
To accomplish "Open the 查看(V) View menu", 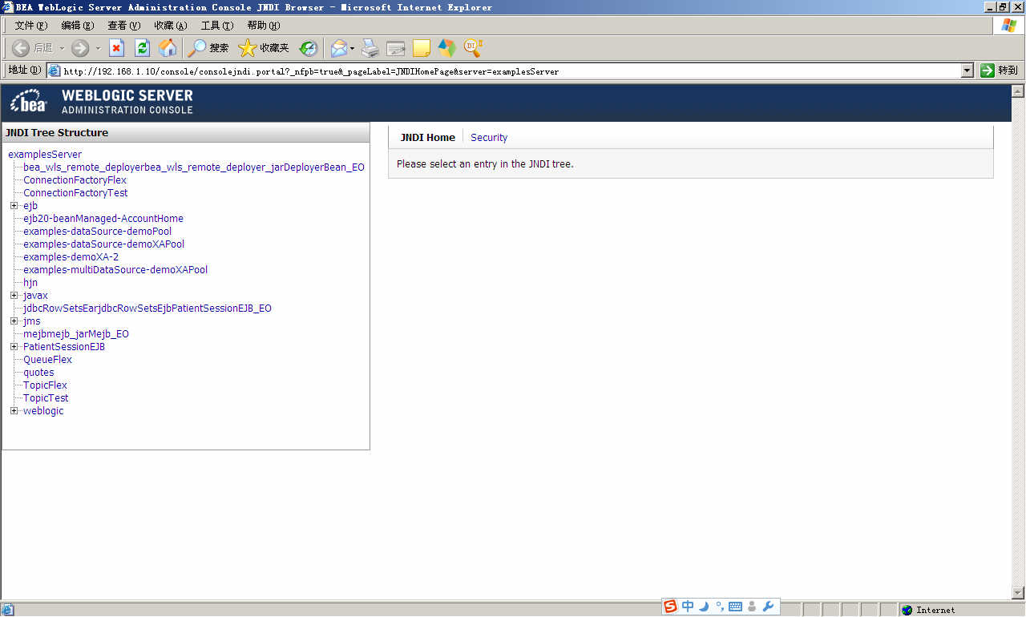I will (x=124, y=26).
